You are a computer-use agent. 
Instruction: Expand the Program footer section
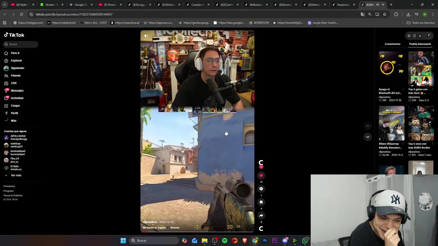click(x=9, y=191)
